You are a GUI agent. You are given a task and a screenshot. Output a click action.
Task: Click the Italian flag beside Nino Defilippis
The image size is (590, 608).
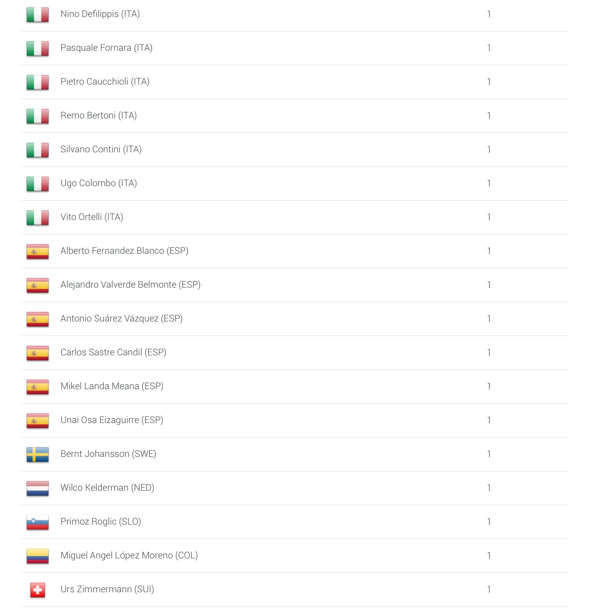click(x=38, y=15)
